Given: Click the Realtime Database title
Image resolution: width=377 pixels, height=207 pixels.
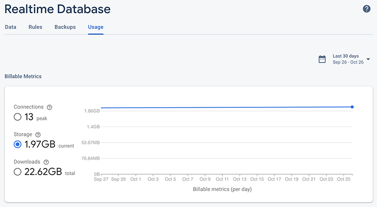Looking at the screenshot, I should point(57,9).
